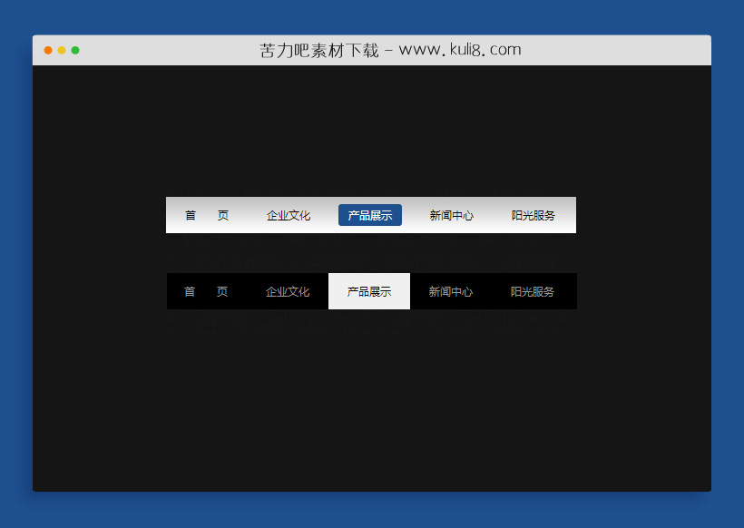744x528 pixels.
Task: Go to 新闻中心 in the light menu
Action: pos(451,216)
